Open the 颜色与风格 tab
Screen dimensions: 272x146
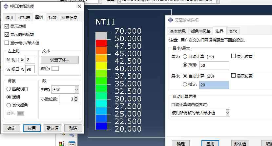pos(200,31)
